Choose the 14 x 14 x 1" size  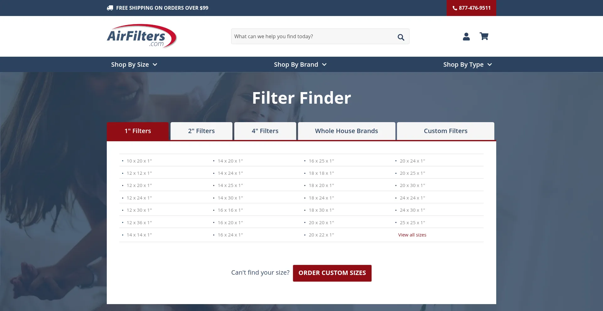point(139,235)
